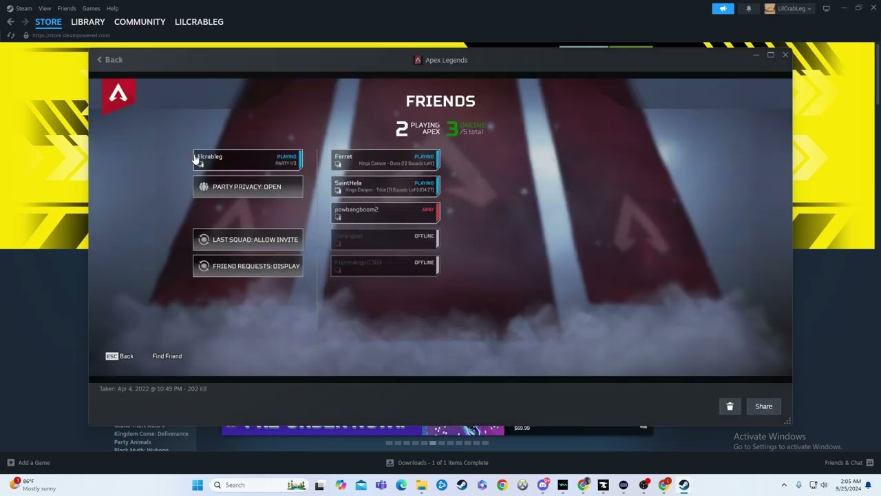This screenshot has width=881, height=496.
Task: Go to the LIBRARY tab
Action: pyautogui.click(x=88, y=22)
